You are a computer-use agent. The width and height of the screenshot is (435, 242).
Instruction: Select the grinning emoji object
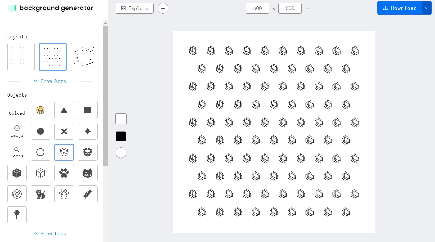point(40,110)
